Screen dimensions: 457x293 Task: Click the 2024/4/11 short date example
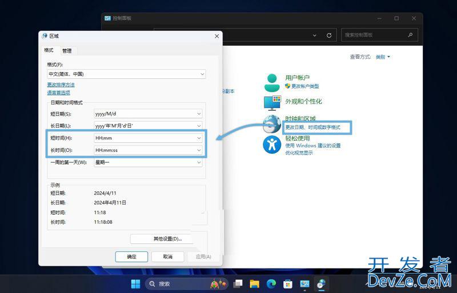click(x=105, y=193)
